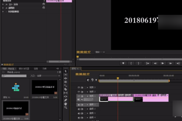Click the Program monitor timecode 00:00:02:17
This screenshot has width=182, height=121.
(83, 52)
